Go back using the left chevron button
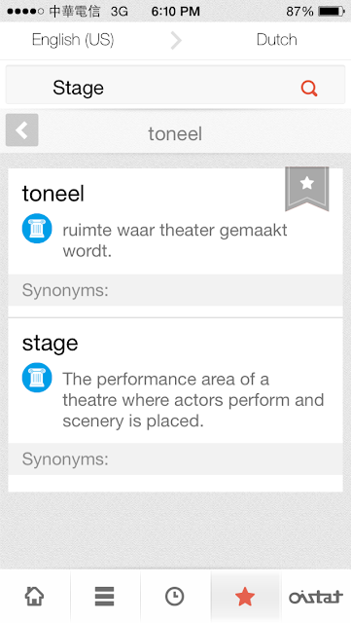Image resolution: width=351 pixels, height=623 pixels. (x=21, y=129)
